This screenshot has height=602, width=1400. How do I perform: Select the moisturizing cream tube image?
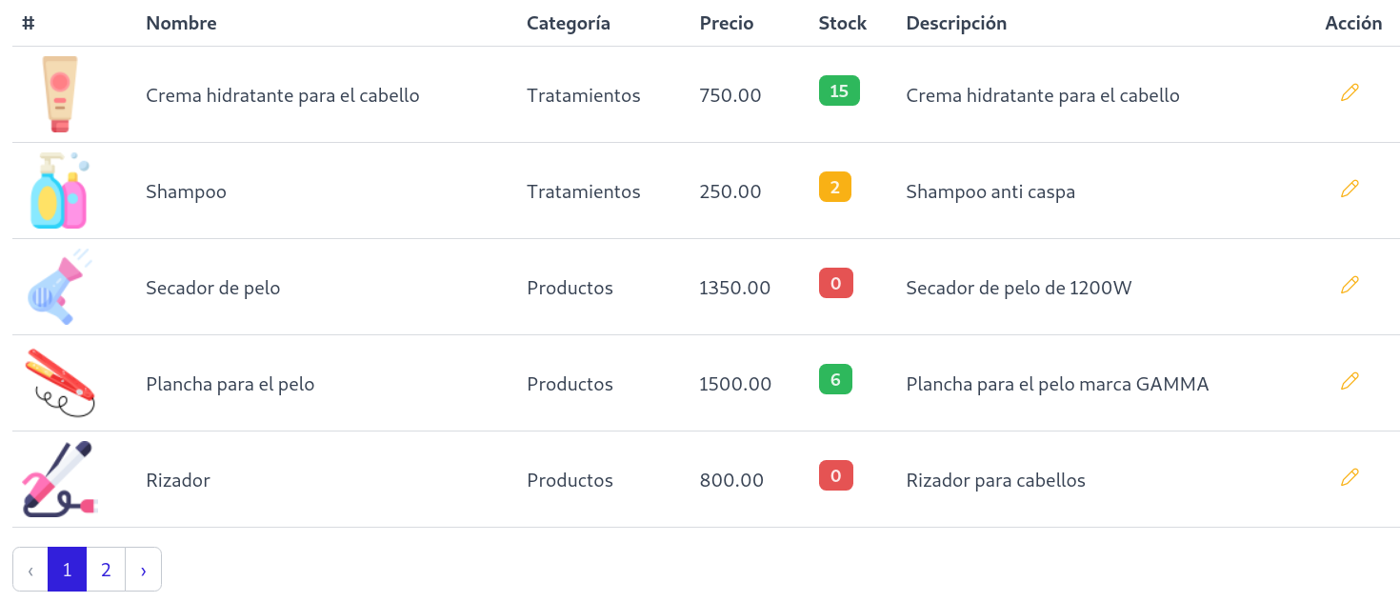(x=57, y=93)
